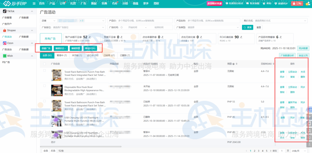Viewport: 312px width, 153px height.
Task: Click the 产品ID input field
Action: 140,21
